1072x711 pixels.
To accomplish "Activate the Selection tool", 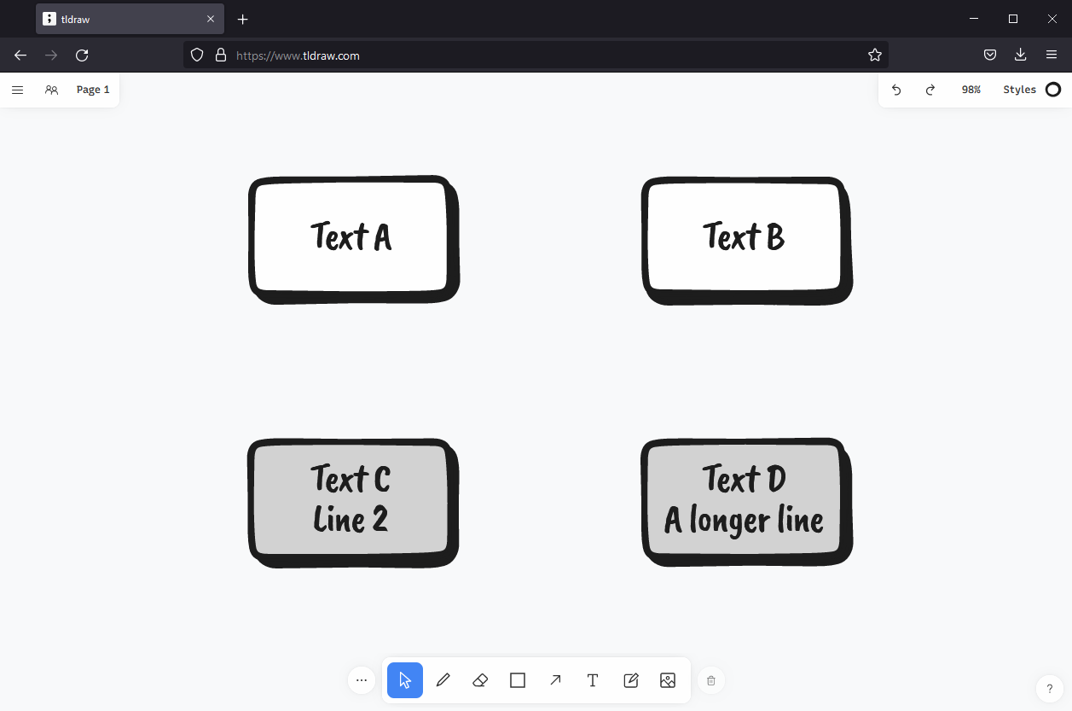I will tap(404, 680).
